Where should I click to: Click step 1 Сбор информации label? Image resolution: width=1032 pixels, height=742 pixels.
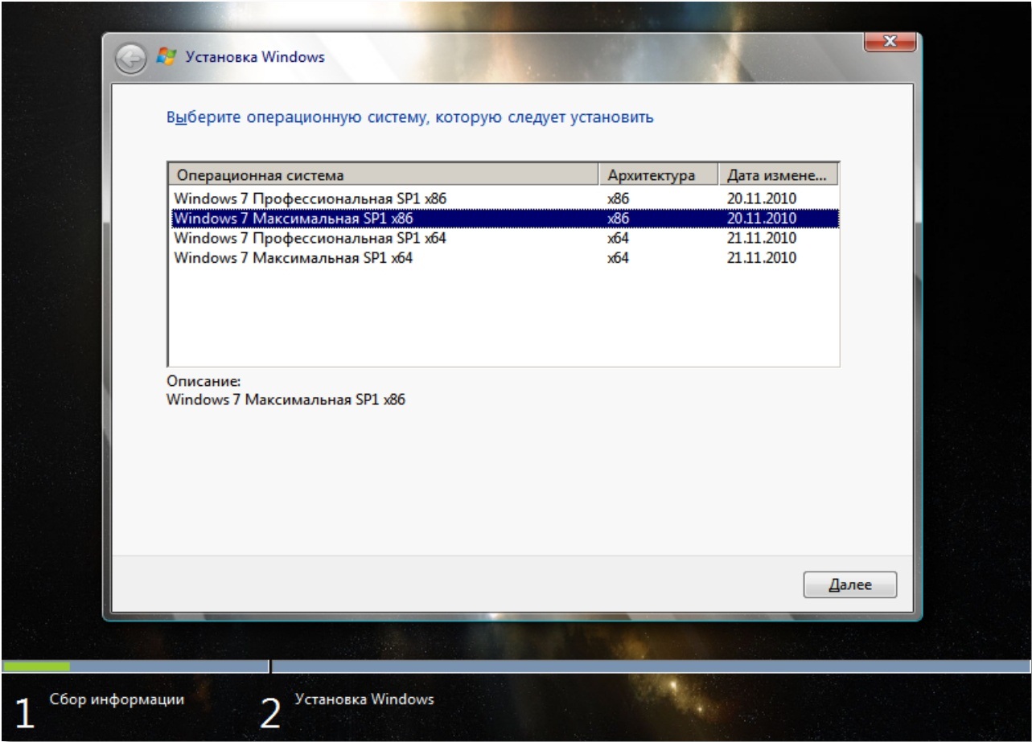pyautogui.click(x=117, y=699)
